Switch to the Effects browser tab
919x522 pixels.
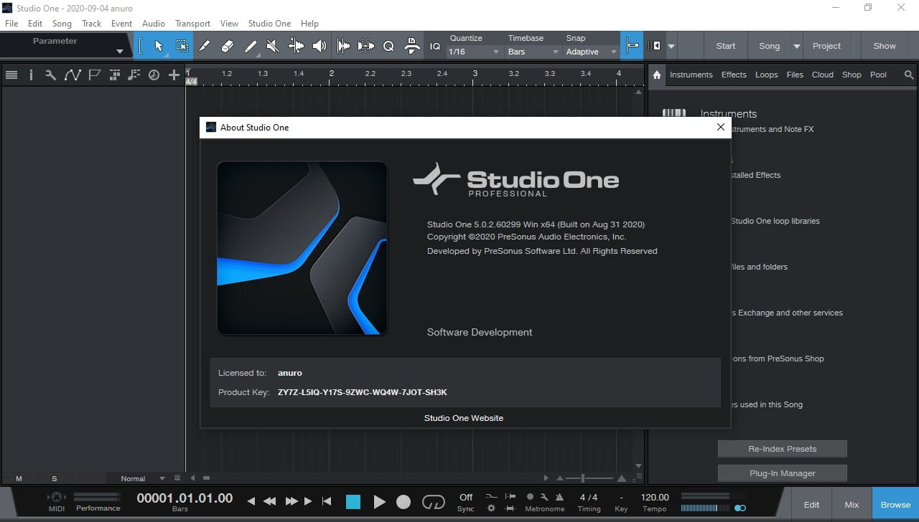click(734, 75)
